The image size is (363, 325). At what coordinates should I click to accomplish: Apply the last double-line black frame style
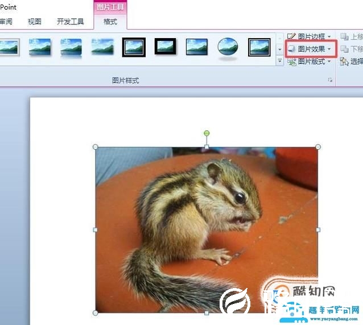click(x=259, y=47)
